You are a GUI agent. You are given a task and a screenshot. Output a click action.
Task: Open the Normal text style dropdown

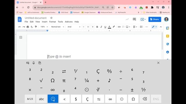58,27
